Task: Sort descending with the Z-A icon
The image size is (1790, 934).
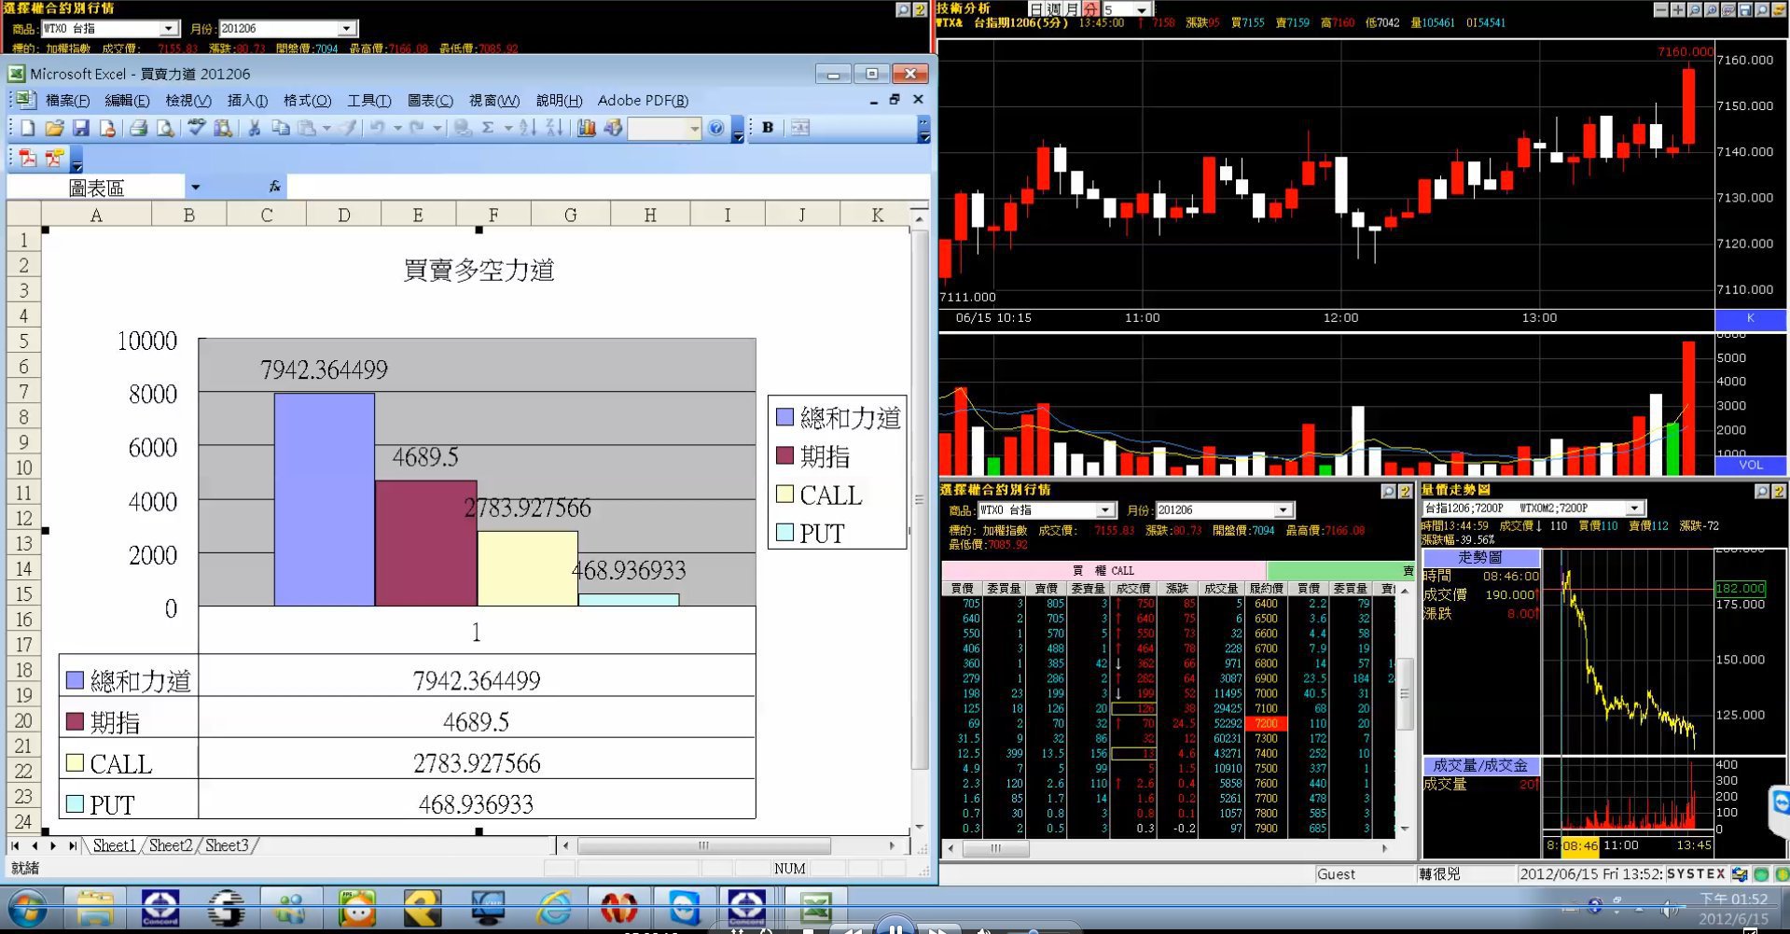Action: [554, 128]
